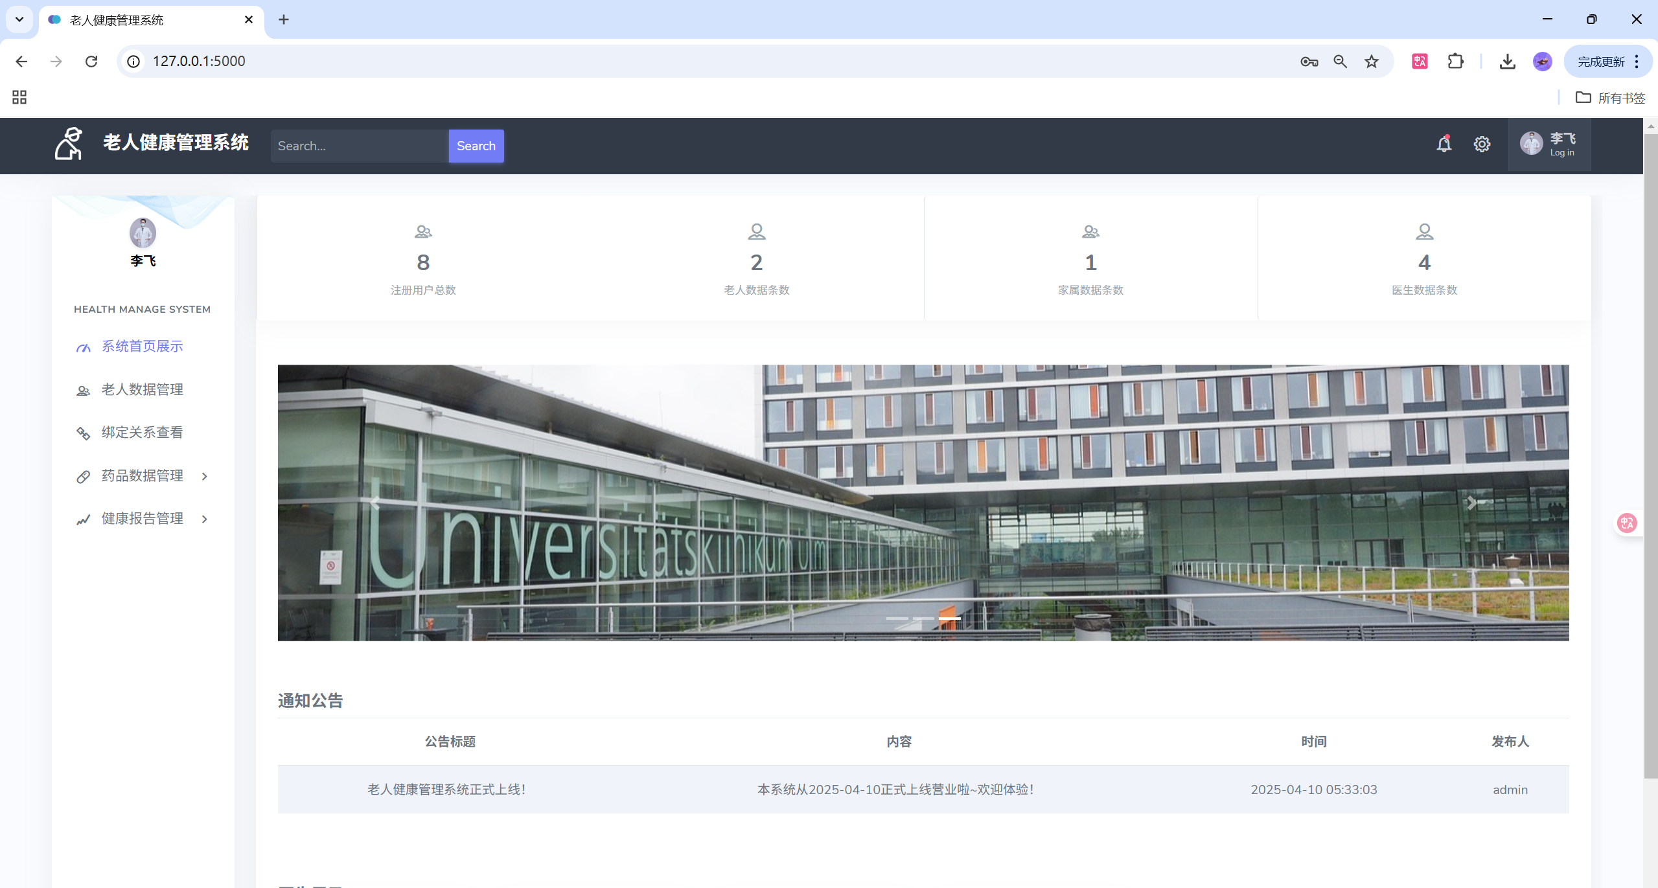This screenshot has height=888, width=1658.
Task: Select the first carousel indicator bar
Action: pos(897,619)
